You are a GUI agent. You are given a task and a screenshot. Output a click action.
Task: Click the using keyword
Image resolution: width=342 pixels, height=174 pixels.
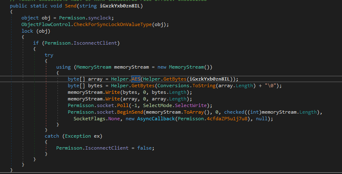(63, 67)
